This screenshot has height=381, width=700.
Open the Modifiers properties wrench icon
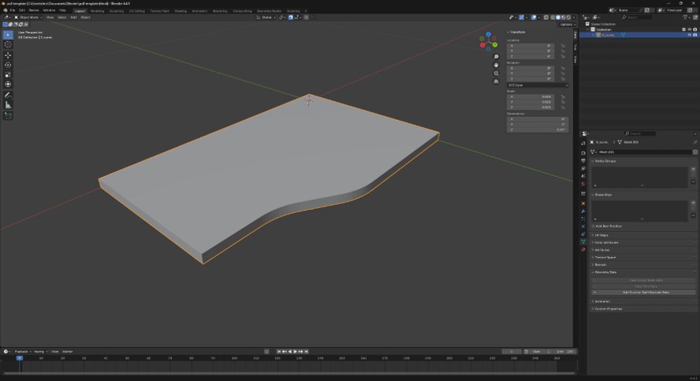coord(583,212)
